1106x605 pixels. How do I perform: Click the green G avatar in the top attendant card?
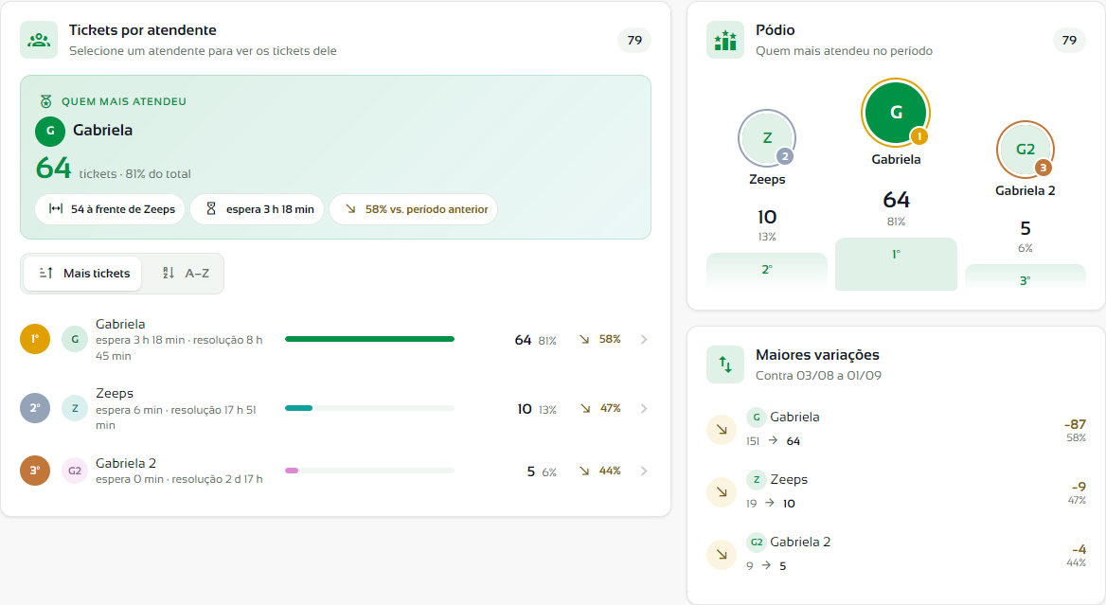tap(50, 131)
